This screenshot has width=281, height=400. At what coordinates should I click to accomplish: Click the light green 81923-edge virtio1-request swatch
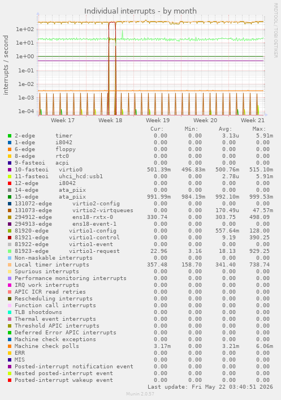pyautogui.click(x=10, y=251)
